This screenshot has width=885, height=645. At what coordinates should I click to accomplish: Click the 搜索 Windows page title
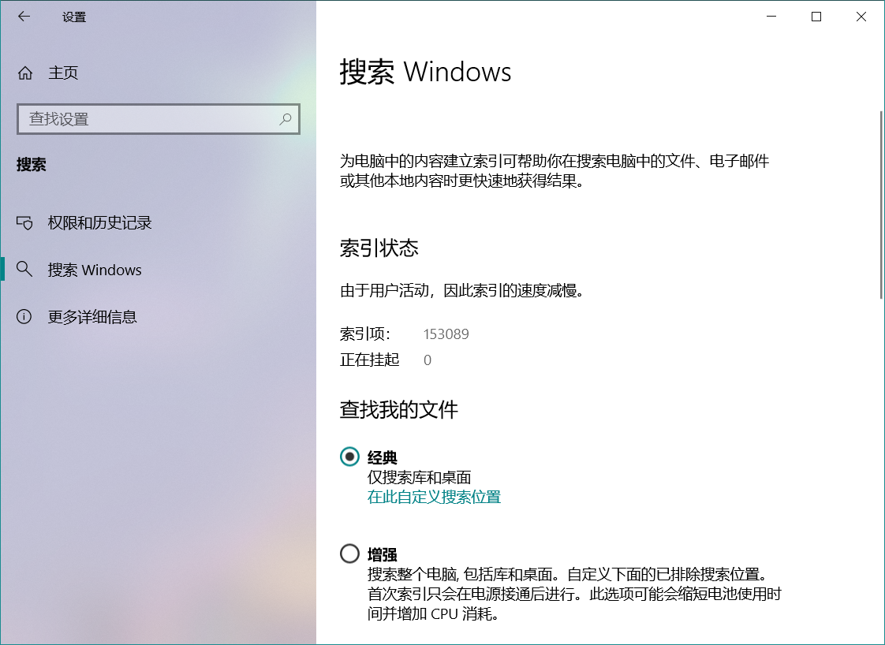(x=426, y=72)
